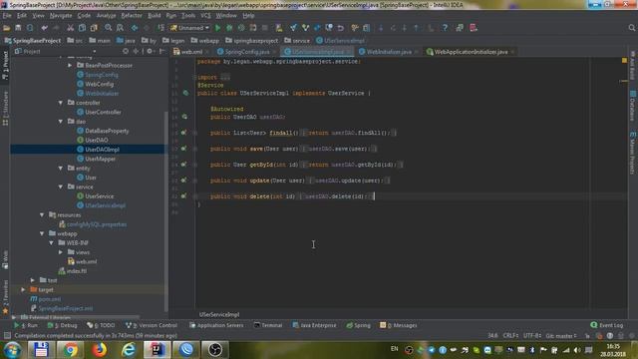The width and height of the screenshot is (638, 359).
Task: Click the Synchronize toolbar icon
Action: click(x=30, y=28)
